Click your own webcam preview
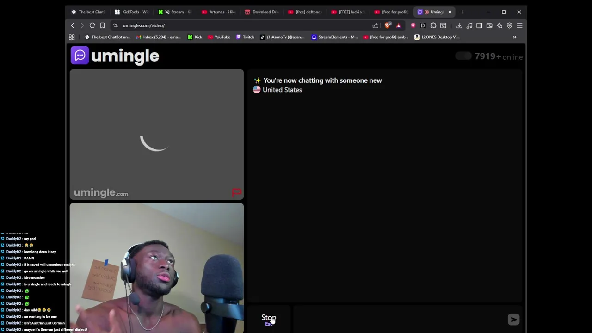 click(x=157, y=268)
